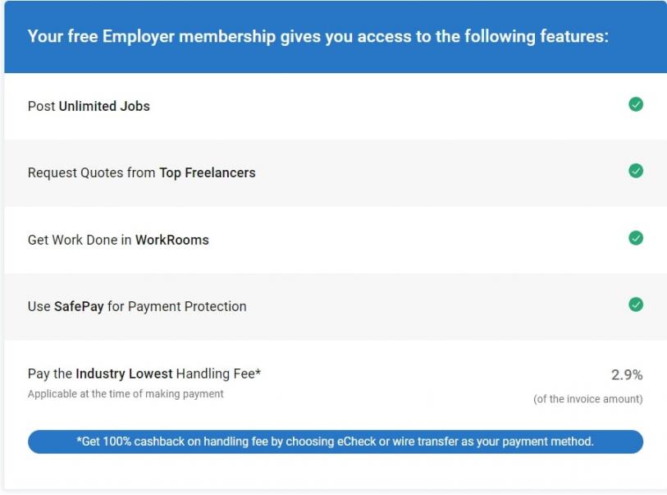The width and height of the screenshot is (667, 495).
Task: Click the "Request Quotes from" text
Action: (x=92, y=172)
